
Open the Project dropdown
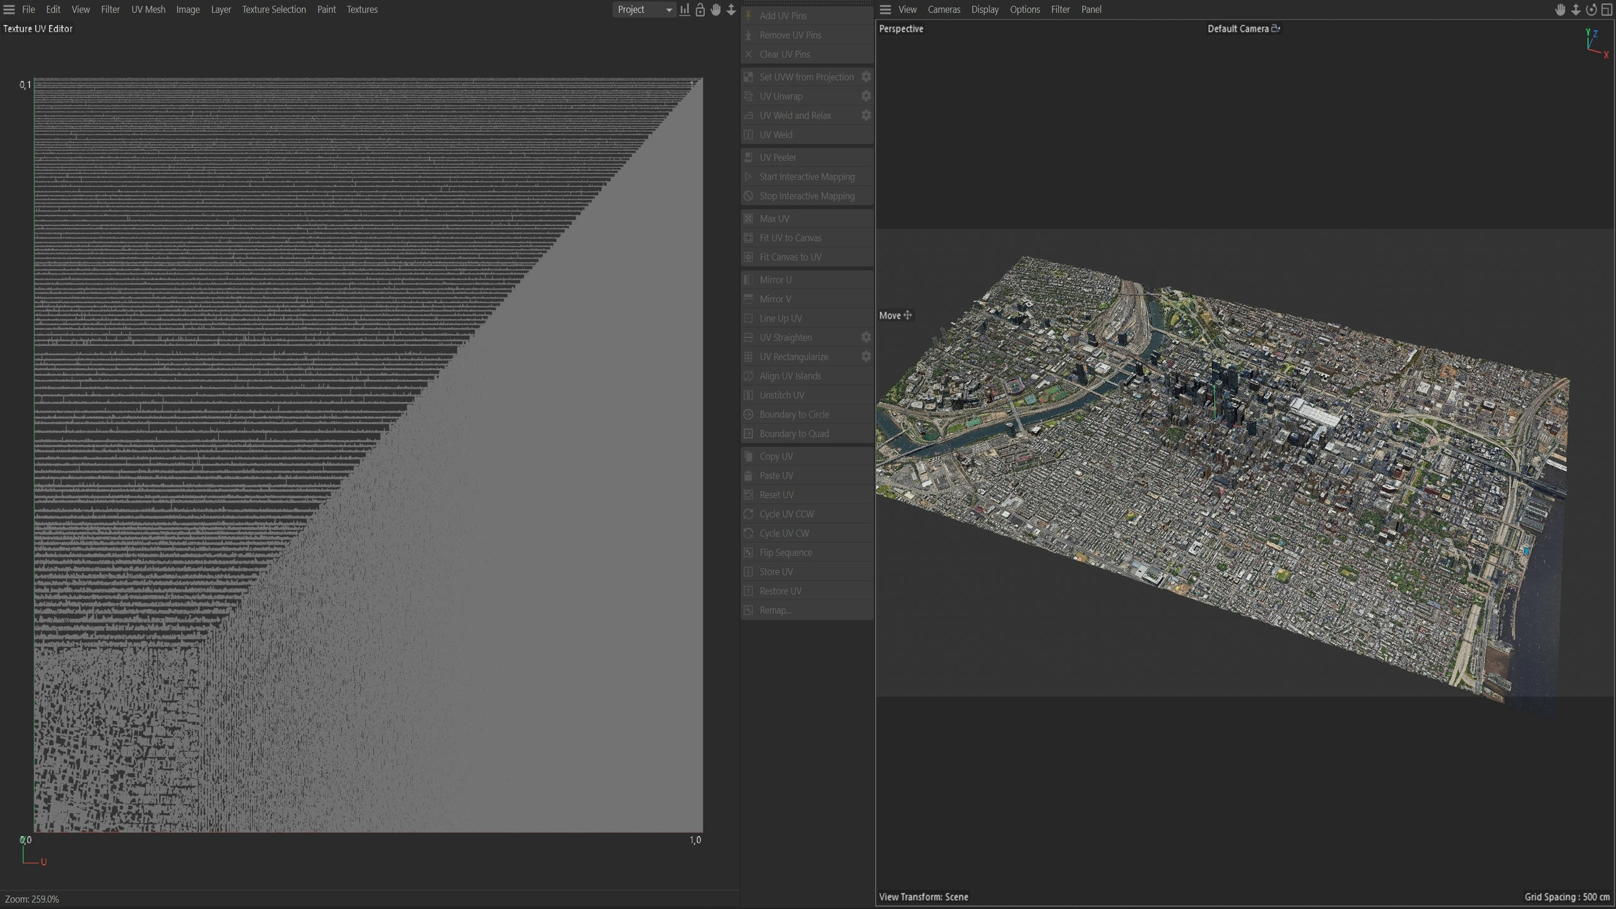(644, 9)
